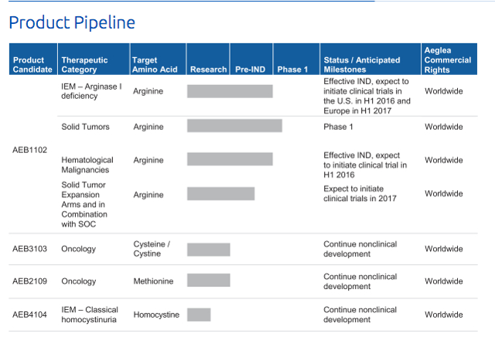This screenshot has height=340, width=495.
Task: Select the 'Methionine' target cell
Action: [153, 281]
